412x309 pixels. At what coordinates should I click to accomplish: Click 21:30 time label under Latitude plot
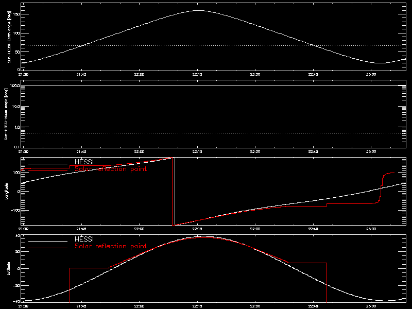point(24,306)
